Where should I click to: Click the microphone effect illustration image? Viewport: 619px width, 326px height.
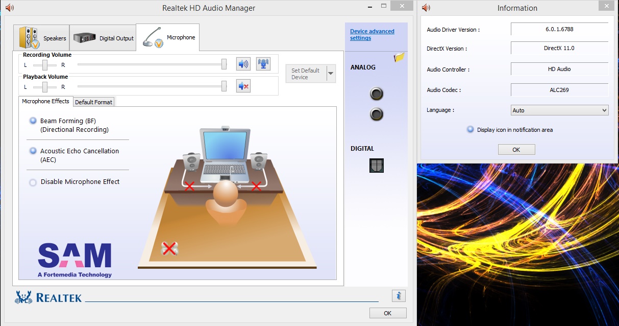(227, 197)
